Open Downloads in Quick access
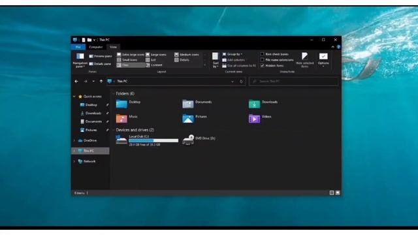Screen dimensions: 418x235 91,113
